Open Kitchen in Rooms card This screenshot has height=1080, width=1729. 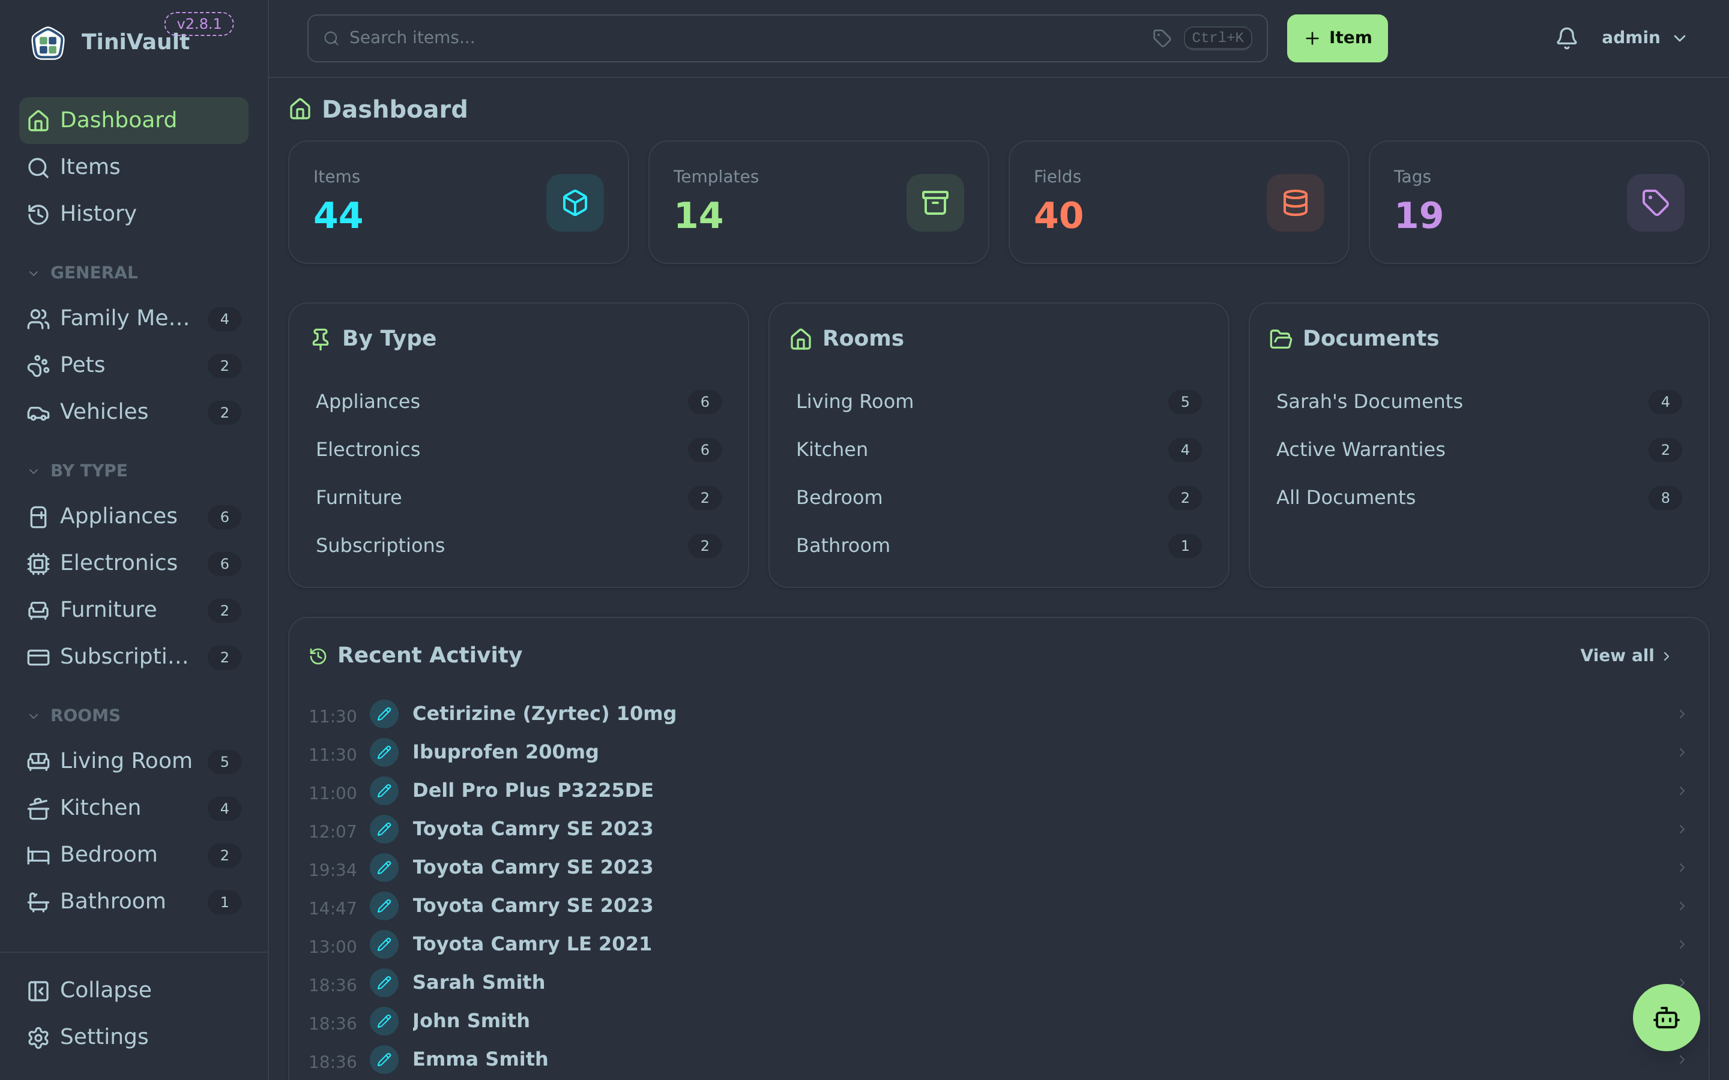[x=998, y=450]
